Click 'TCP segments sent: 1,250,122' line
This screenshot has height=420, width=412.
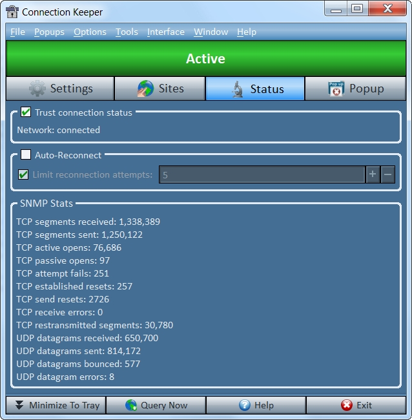point(79,235)
